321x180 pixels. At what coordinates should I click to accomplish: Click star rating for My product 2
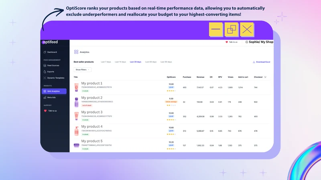(171, 105)
